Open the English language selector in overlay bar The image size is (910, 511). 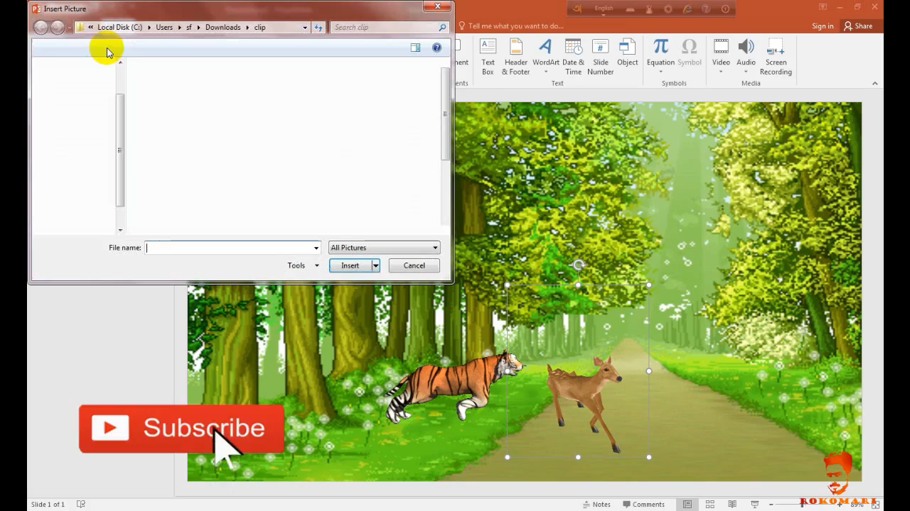[x=604, y=9]
